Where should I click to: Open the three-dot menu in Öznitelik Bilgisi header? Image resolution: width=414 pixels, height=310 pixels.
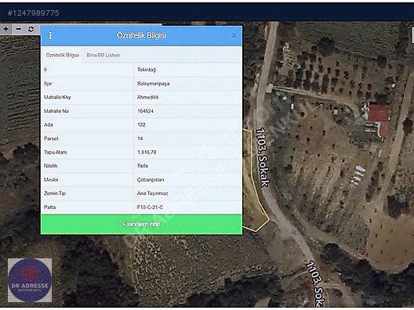[50, 35]
